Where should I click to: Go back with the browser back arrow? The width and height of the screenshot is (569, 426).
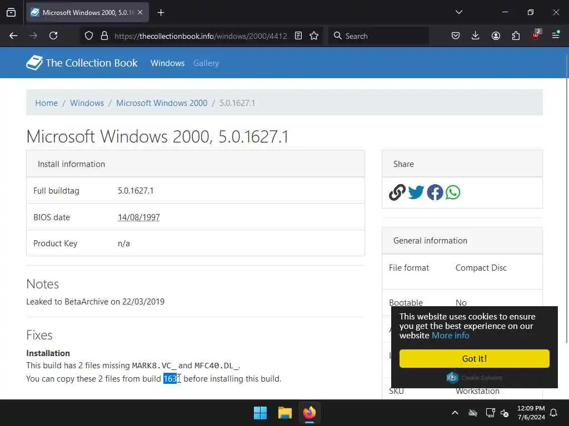click(13, 35)
